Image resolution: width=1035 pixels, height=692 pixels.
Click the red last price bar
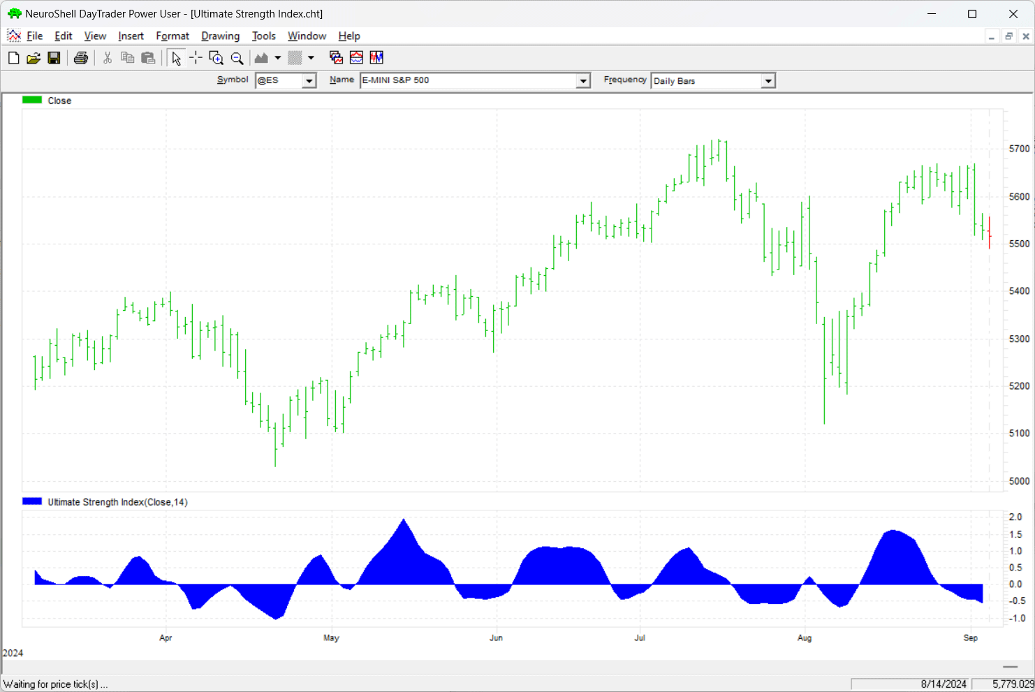[990, 233]
